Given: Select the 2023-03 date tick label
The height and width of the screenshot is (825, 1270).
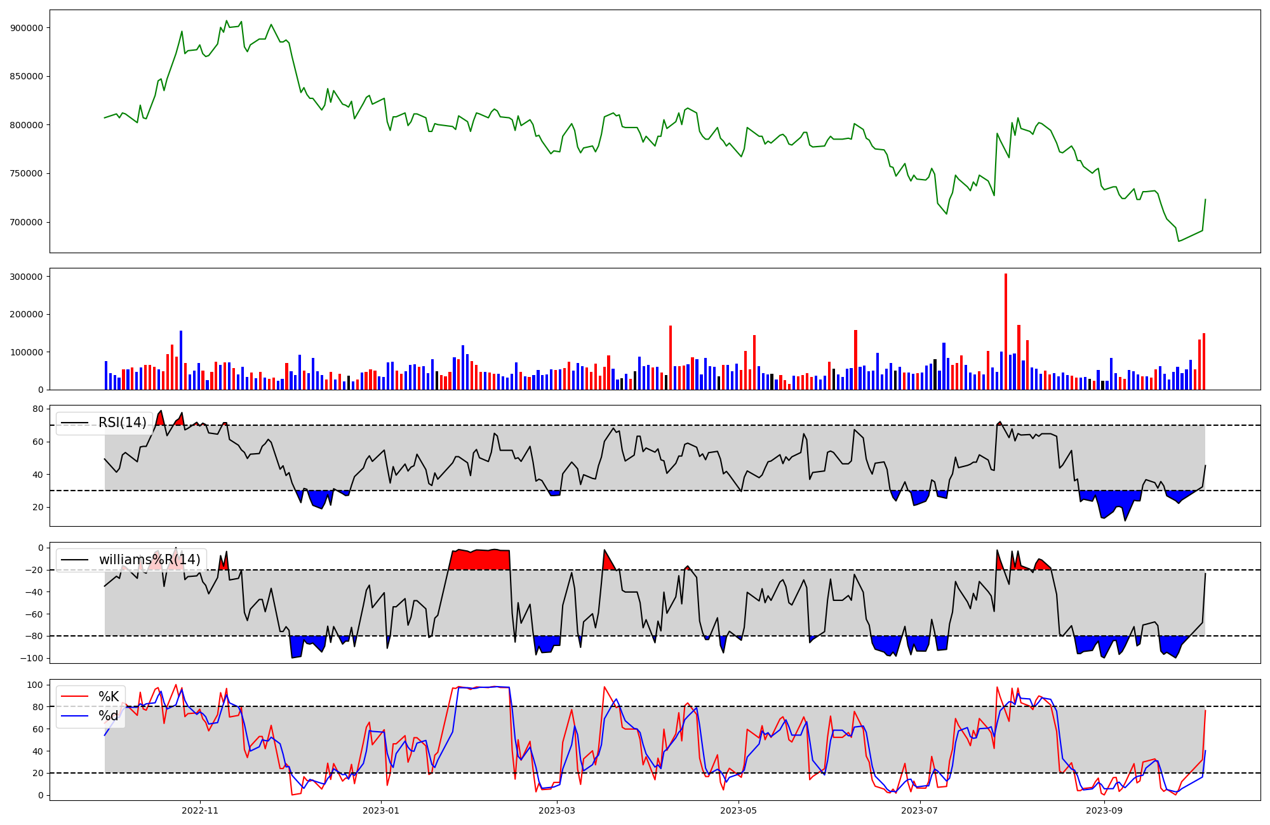Looking at the screenshot, I should tap(556, 810).
